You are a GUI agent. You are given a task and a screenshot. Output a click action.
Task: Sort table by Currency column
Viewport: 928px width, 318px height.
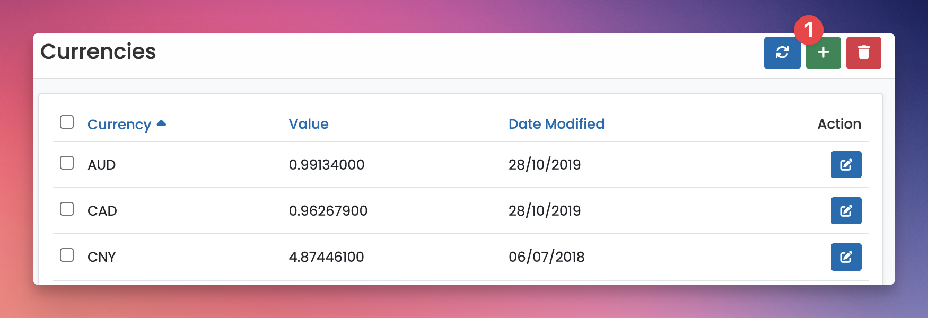pyautogui.click(x=119, y=124)
